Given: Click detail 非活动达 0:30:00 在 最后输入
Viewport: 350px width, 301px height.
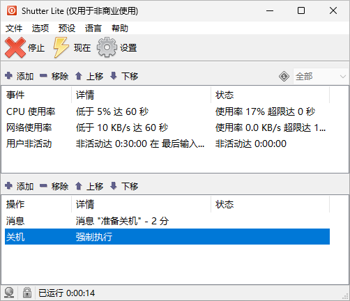Looking at the screenshot, I should pyautogui.click(x=140, y=144).
